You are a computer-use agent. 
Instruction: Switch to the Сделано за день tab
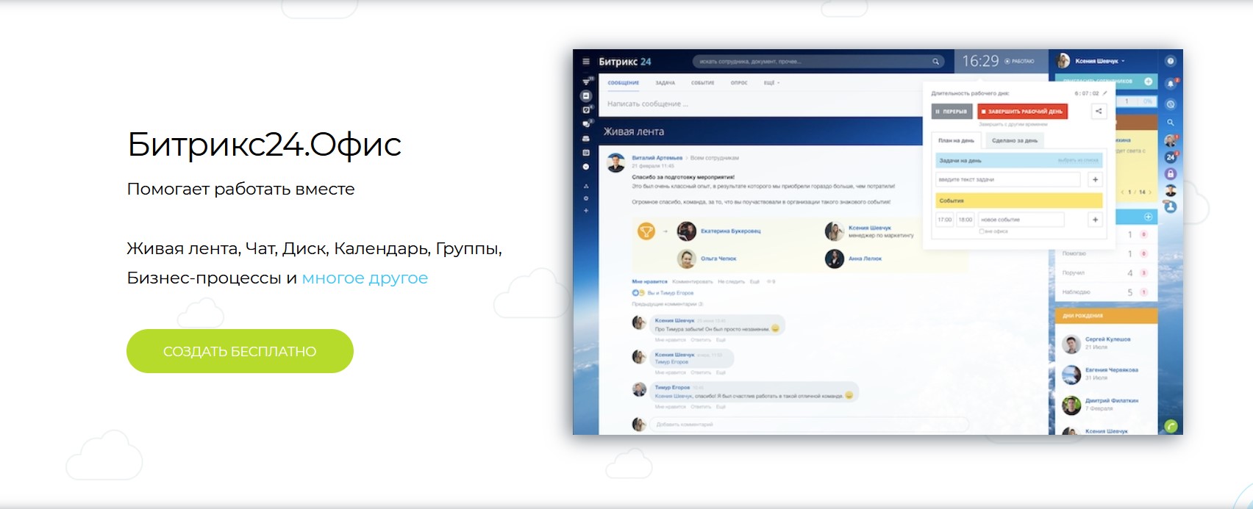click(1014, 140)
